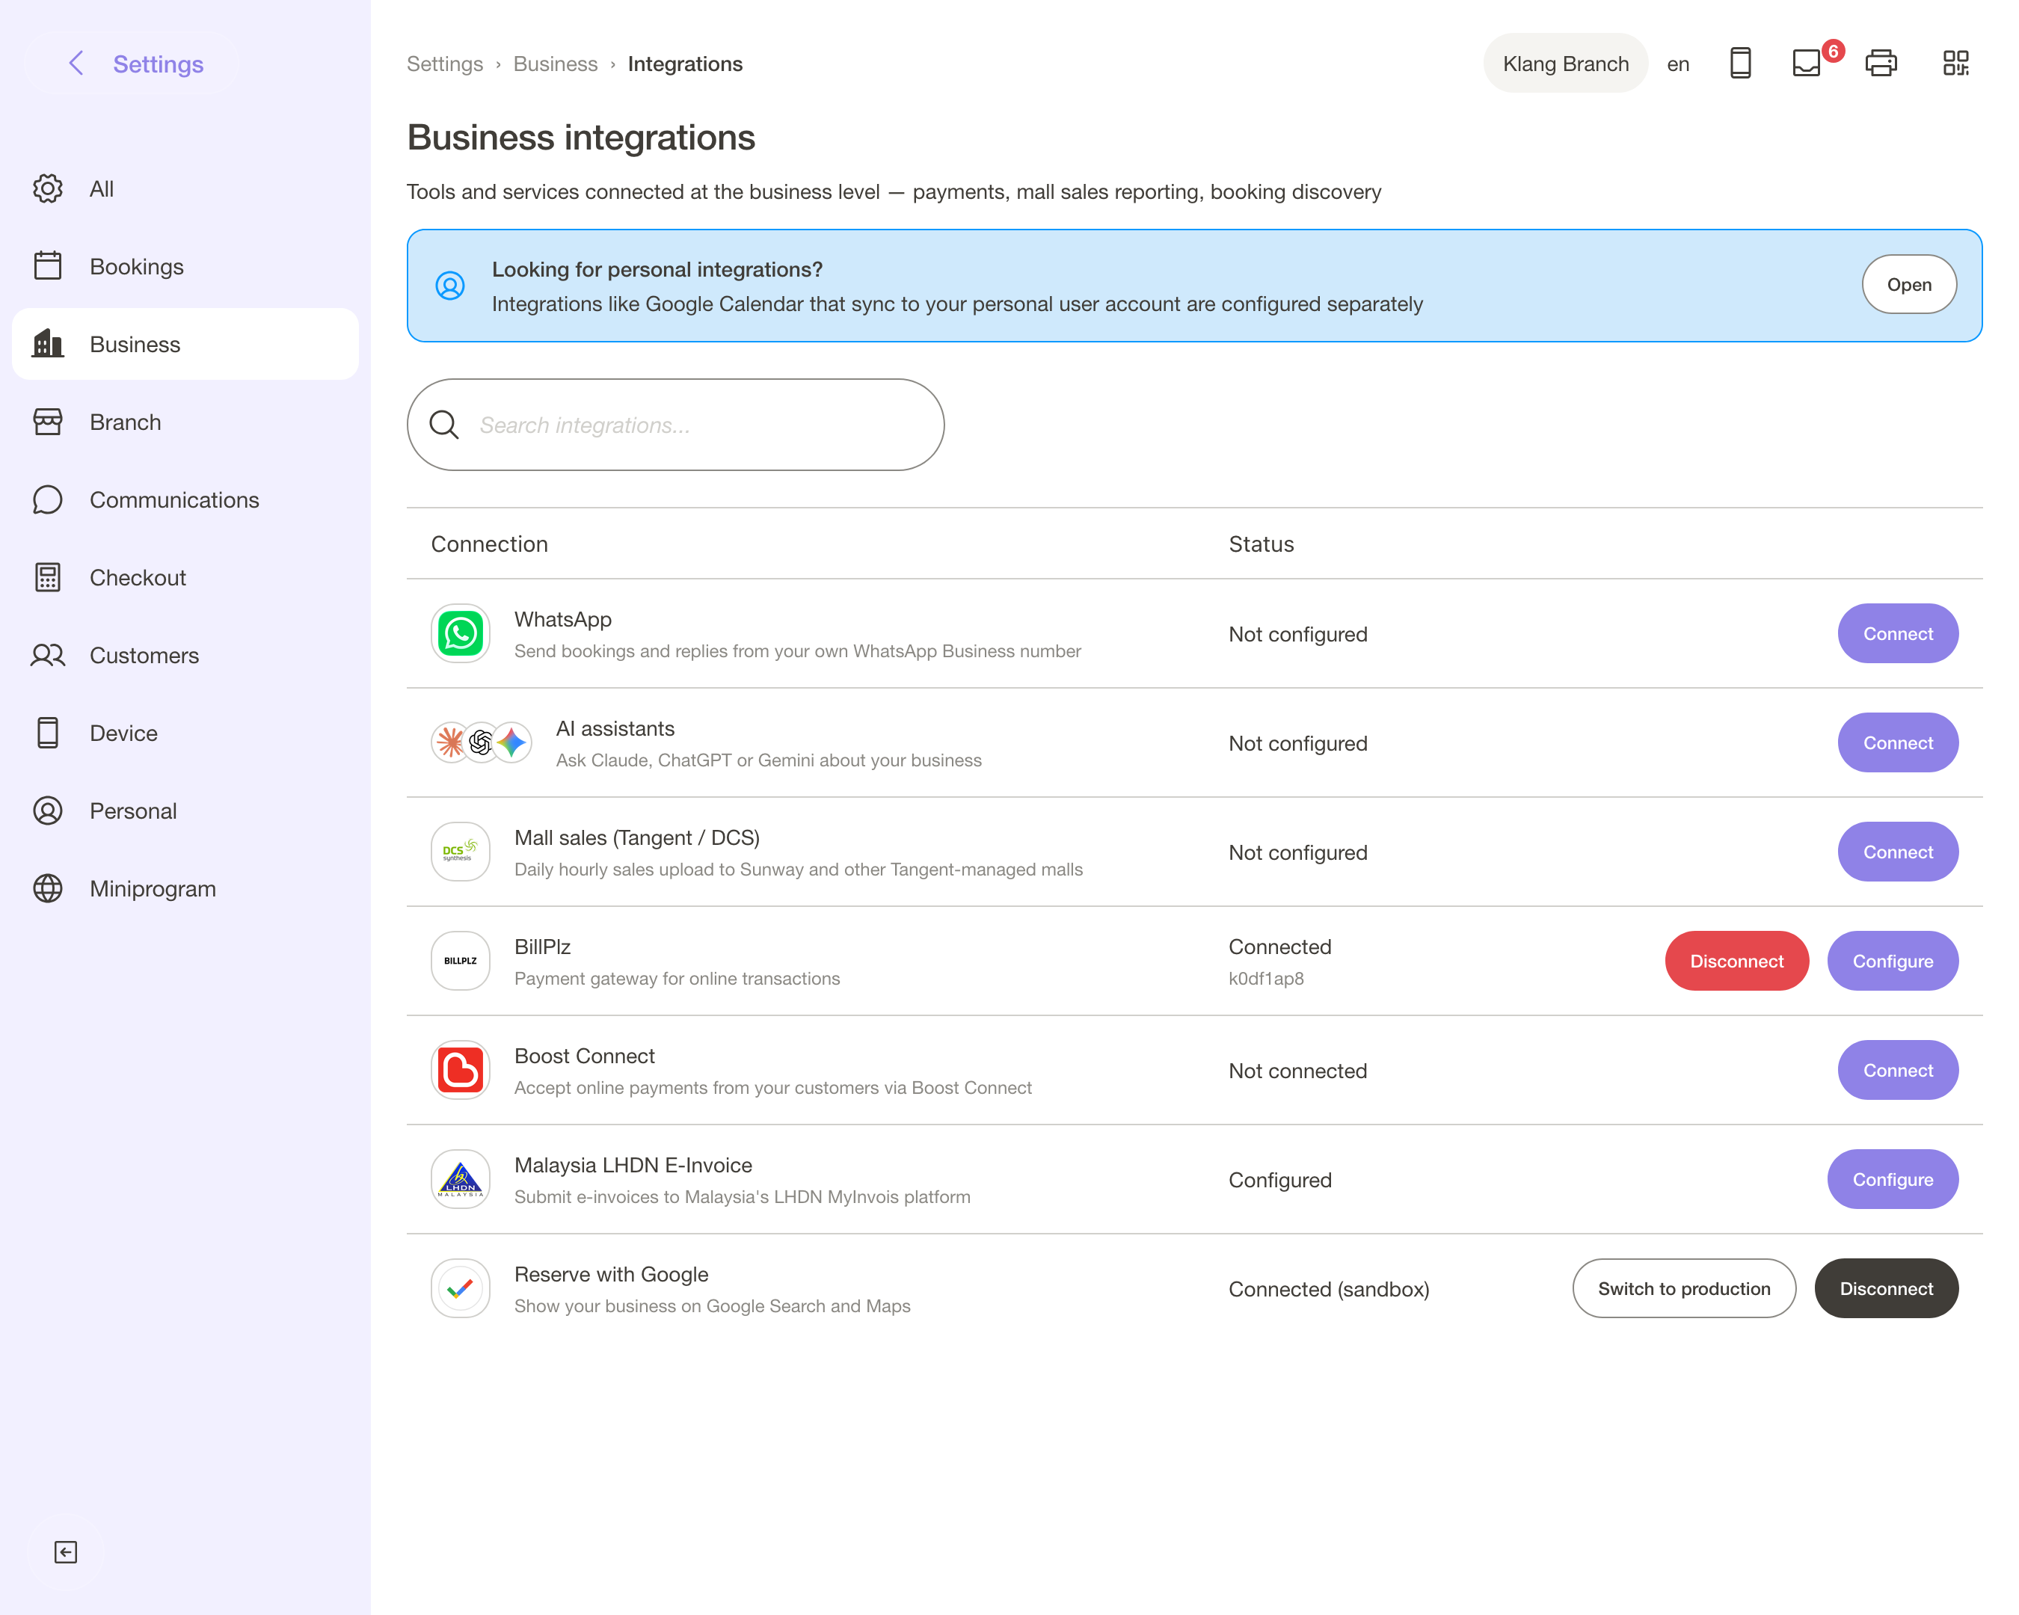Click the Bookings calendar icon
Screen dimensions: 2019x1615
[x=48, y=267]
